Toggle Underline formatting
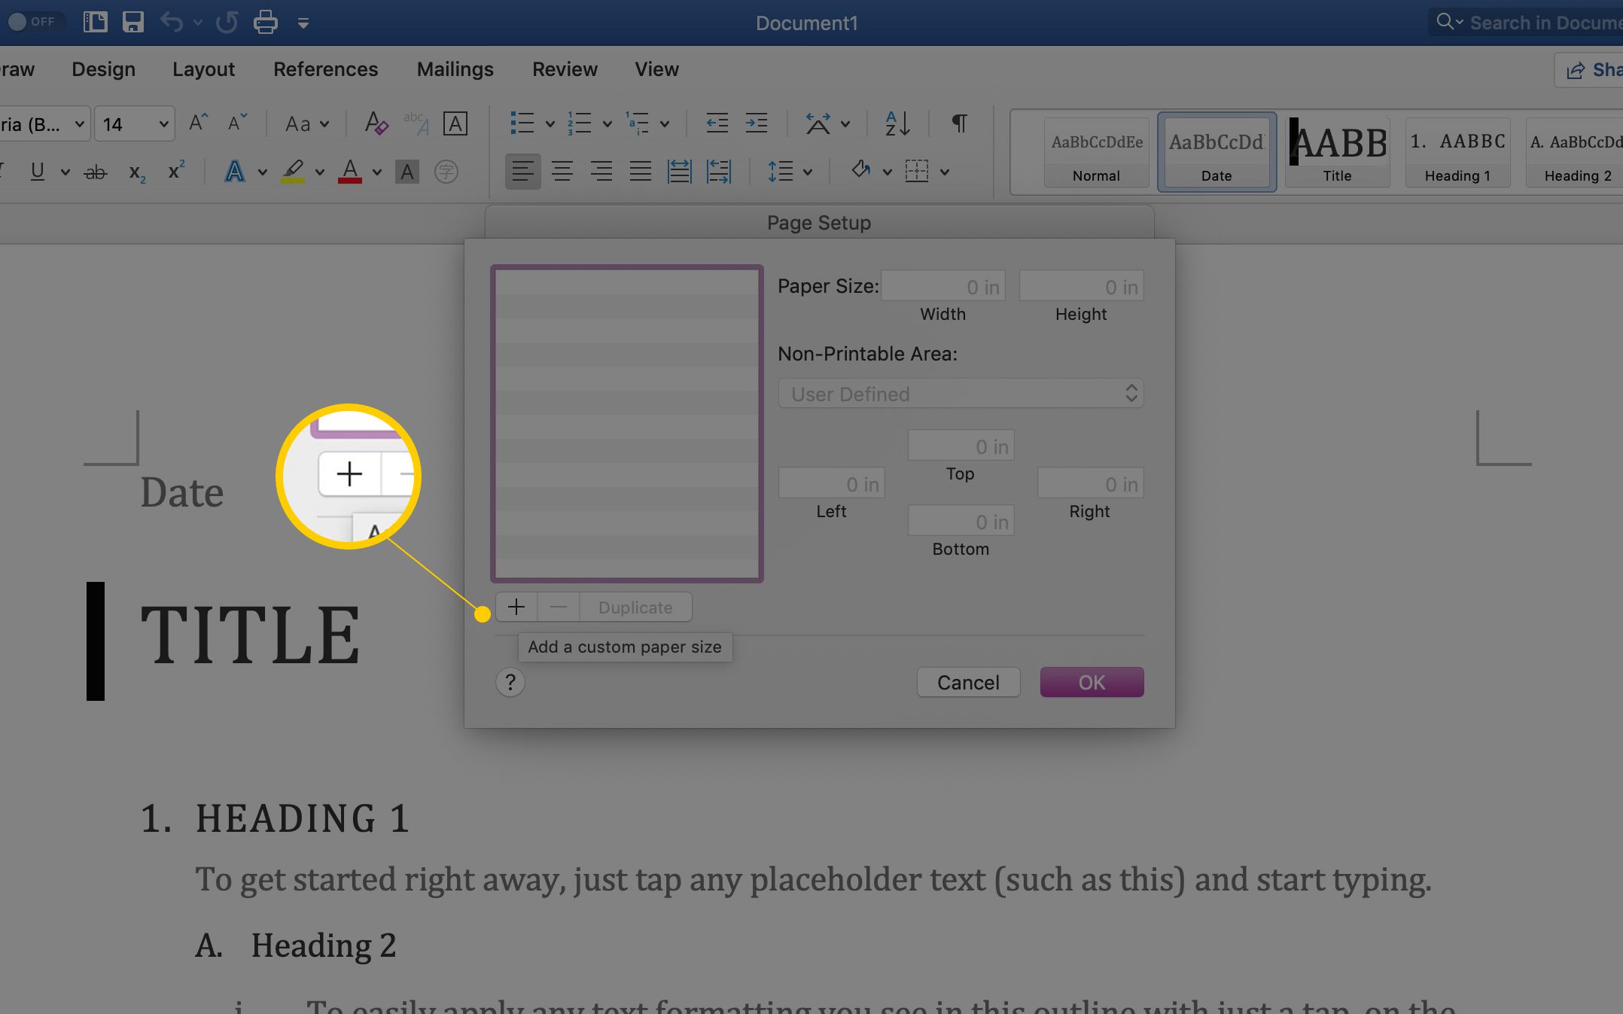The height and width of the screenshot is (1014, 1623). tap(37, 172)
